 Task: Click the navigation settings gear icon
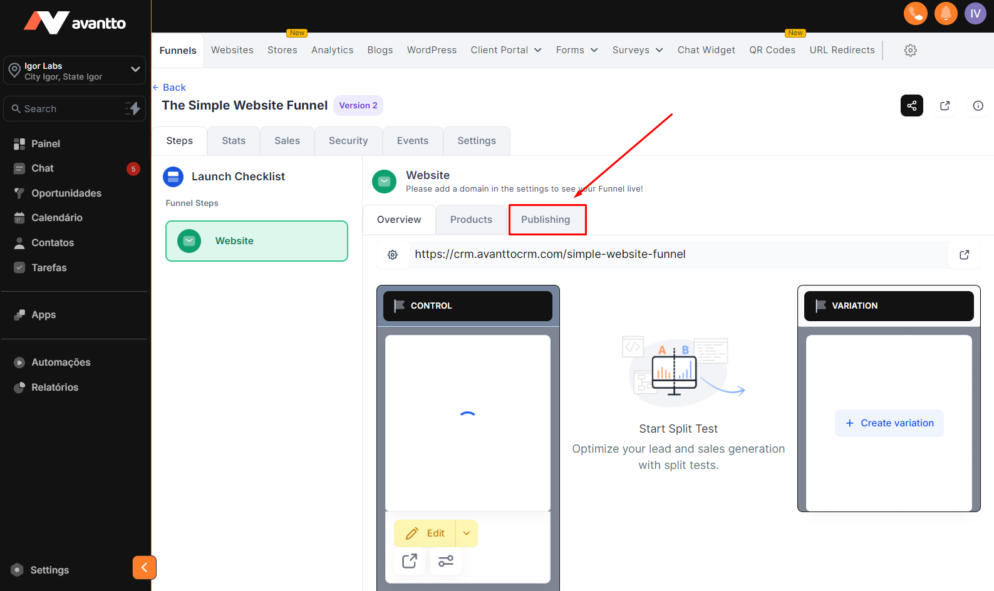click(910, 50)
